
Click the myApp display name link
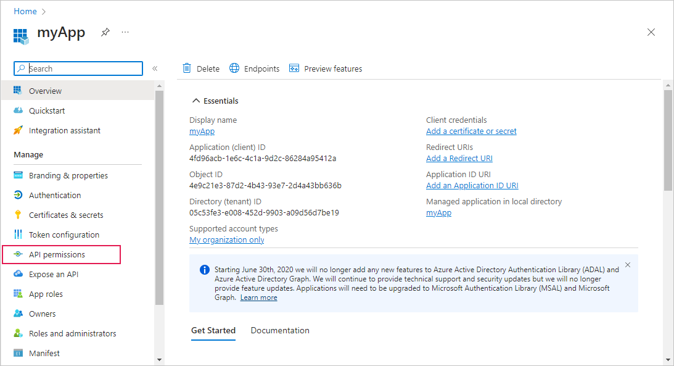coord(202,131)
